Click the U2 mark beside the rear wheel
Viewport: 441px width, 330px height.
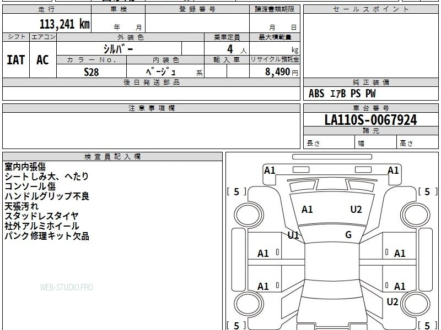pos(392,302)
